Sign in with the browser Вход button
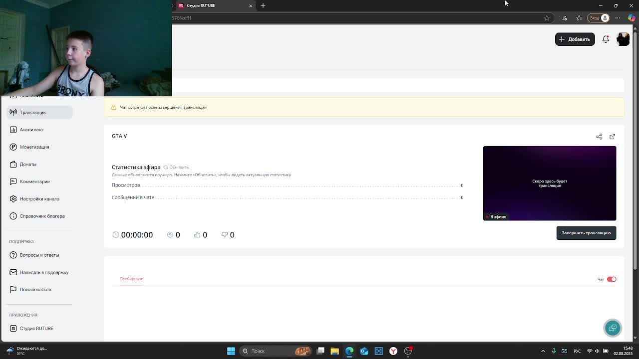Screen dimensions: 639x359 (599, 18)
